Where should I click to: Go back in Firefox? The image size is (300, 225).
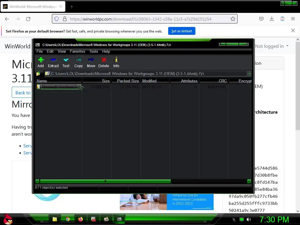(x=7, y=19)
